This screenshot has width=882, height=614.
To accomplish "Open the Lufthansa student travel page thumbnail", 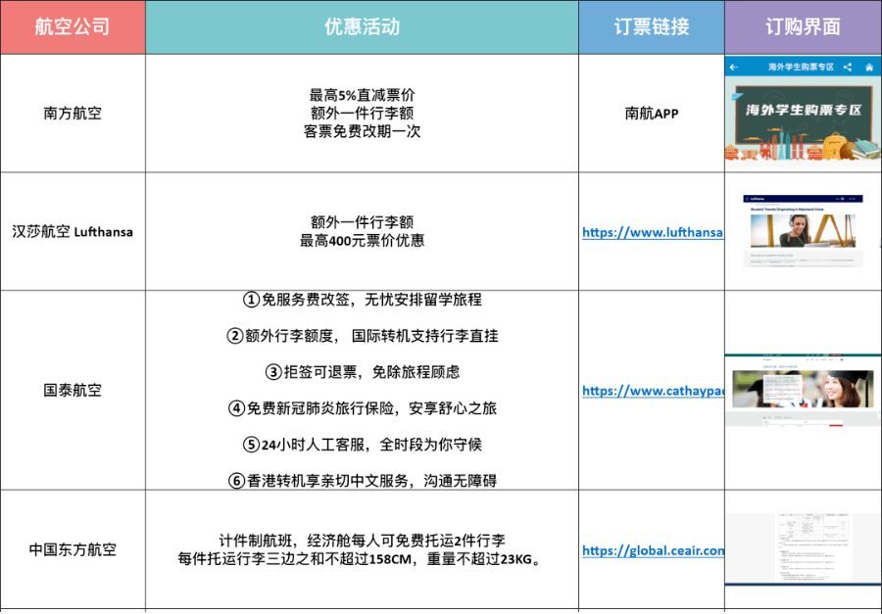I will click(x=803, y=231).
